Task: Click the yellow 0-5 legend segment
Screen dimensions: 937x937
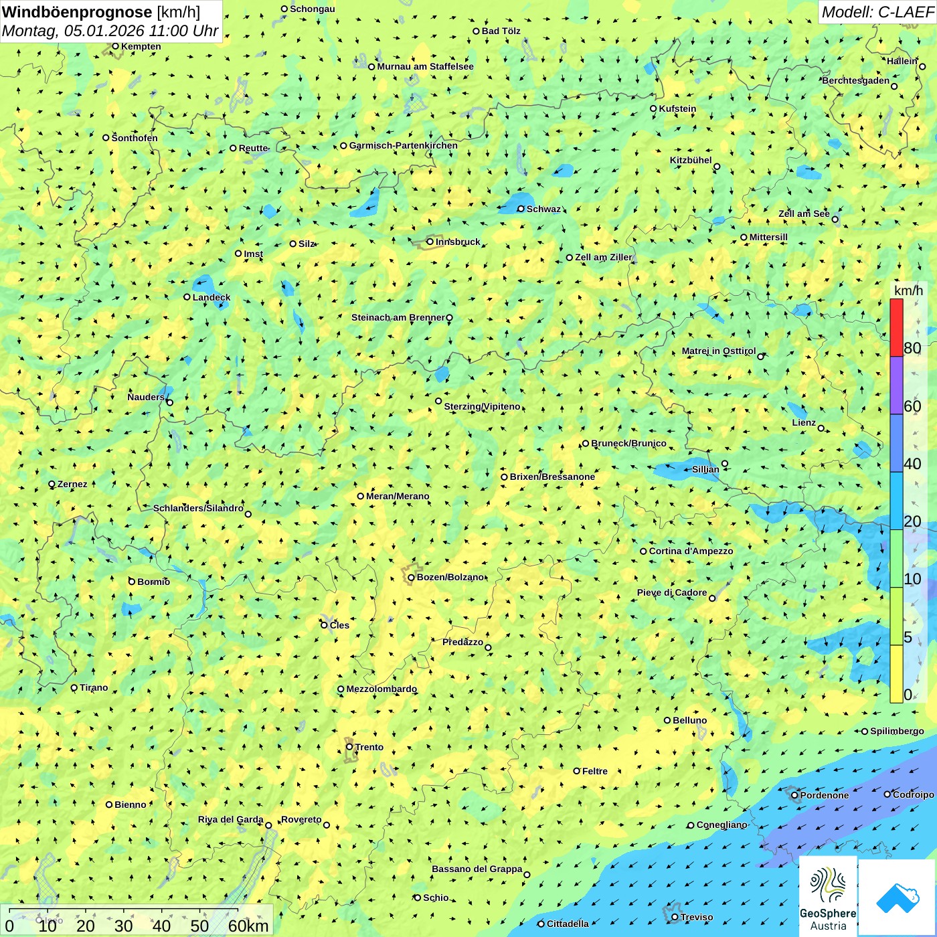Action: tap(896, 674)
